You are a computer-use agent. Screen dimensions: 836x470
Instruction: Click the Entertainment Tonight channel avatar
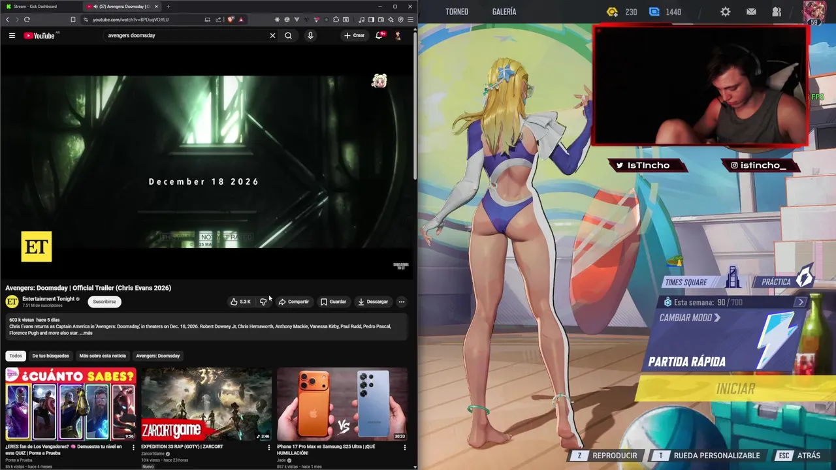[12, 302]
